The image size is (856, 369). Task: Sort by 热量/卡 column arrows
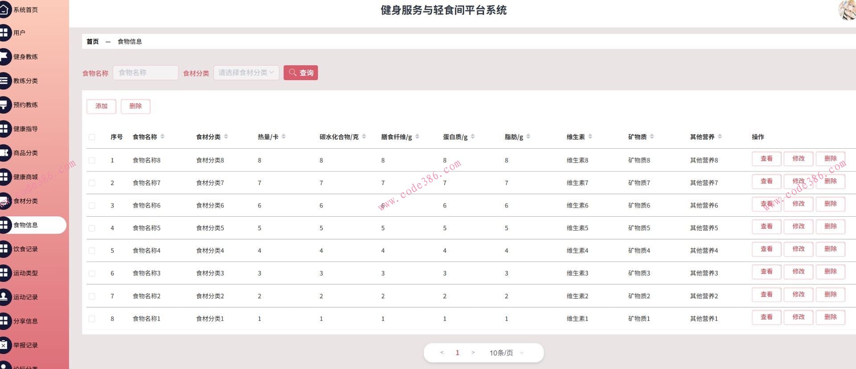pos(284,137)
